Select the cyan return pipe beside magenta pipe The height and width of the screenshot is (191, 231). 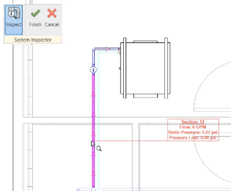[98, 121]
